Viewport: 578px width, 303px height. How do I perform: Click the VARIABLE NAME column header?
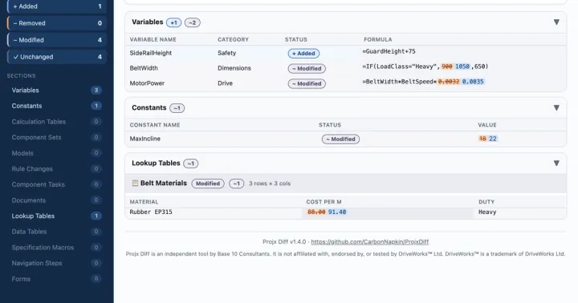153,39
